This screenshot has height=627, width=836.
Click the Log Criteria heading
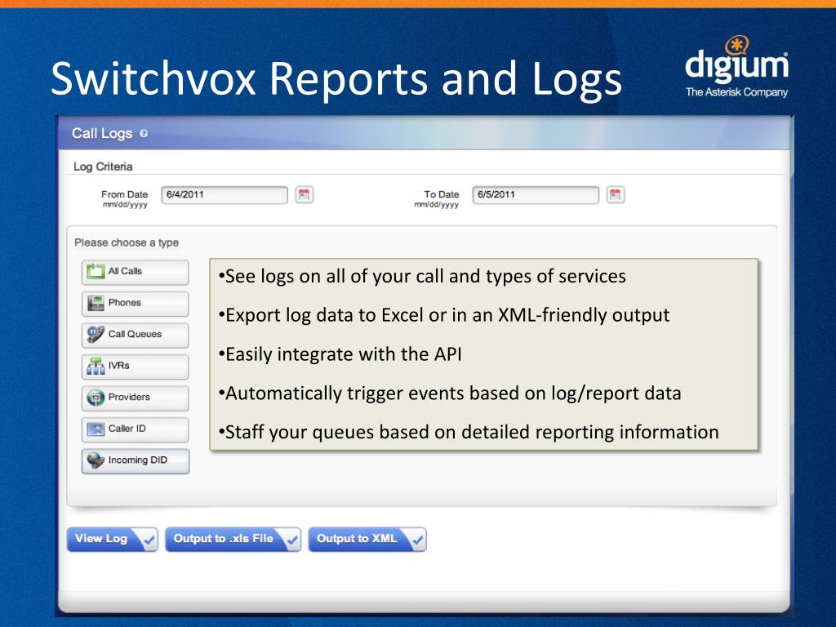(x=103, y=167)
